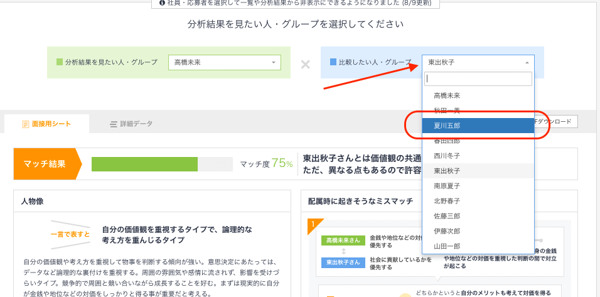The width and height of the screenshot is (600, 297).
Task: Click the orange sheet icon on 面接用シート tab
Action: click(x=25, y=124)
